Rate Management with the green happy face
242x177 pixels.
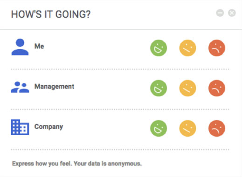click(x=159, y=88)
